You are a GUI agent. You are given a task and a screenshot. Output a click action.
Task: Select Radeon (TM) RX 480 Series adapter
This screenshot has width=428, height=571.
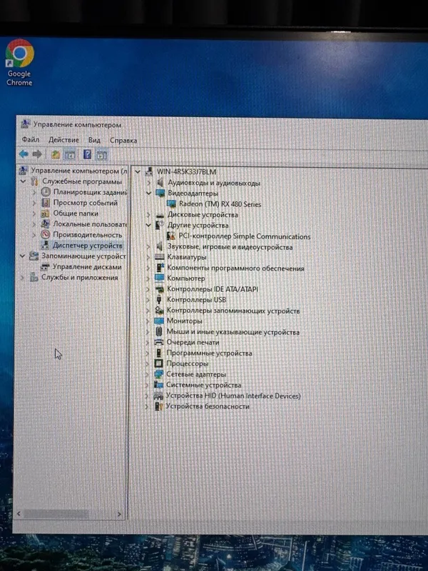point(220,204)
